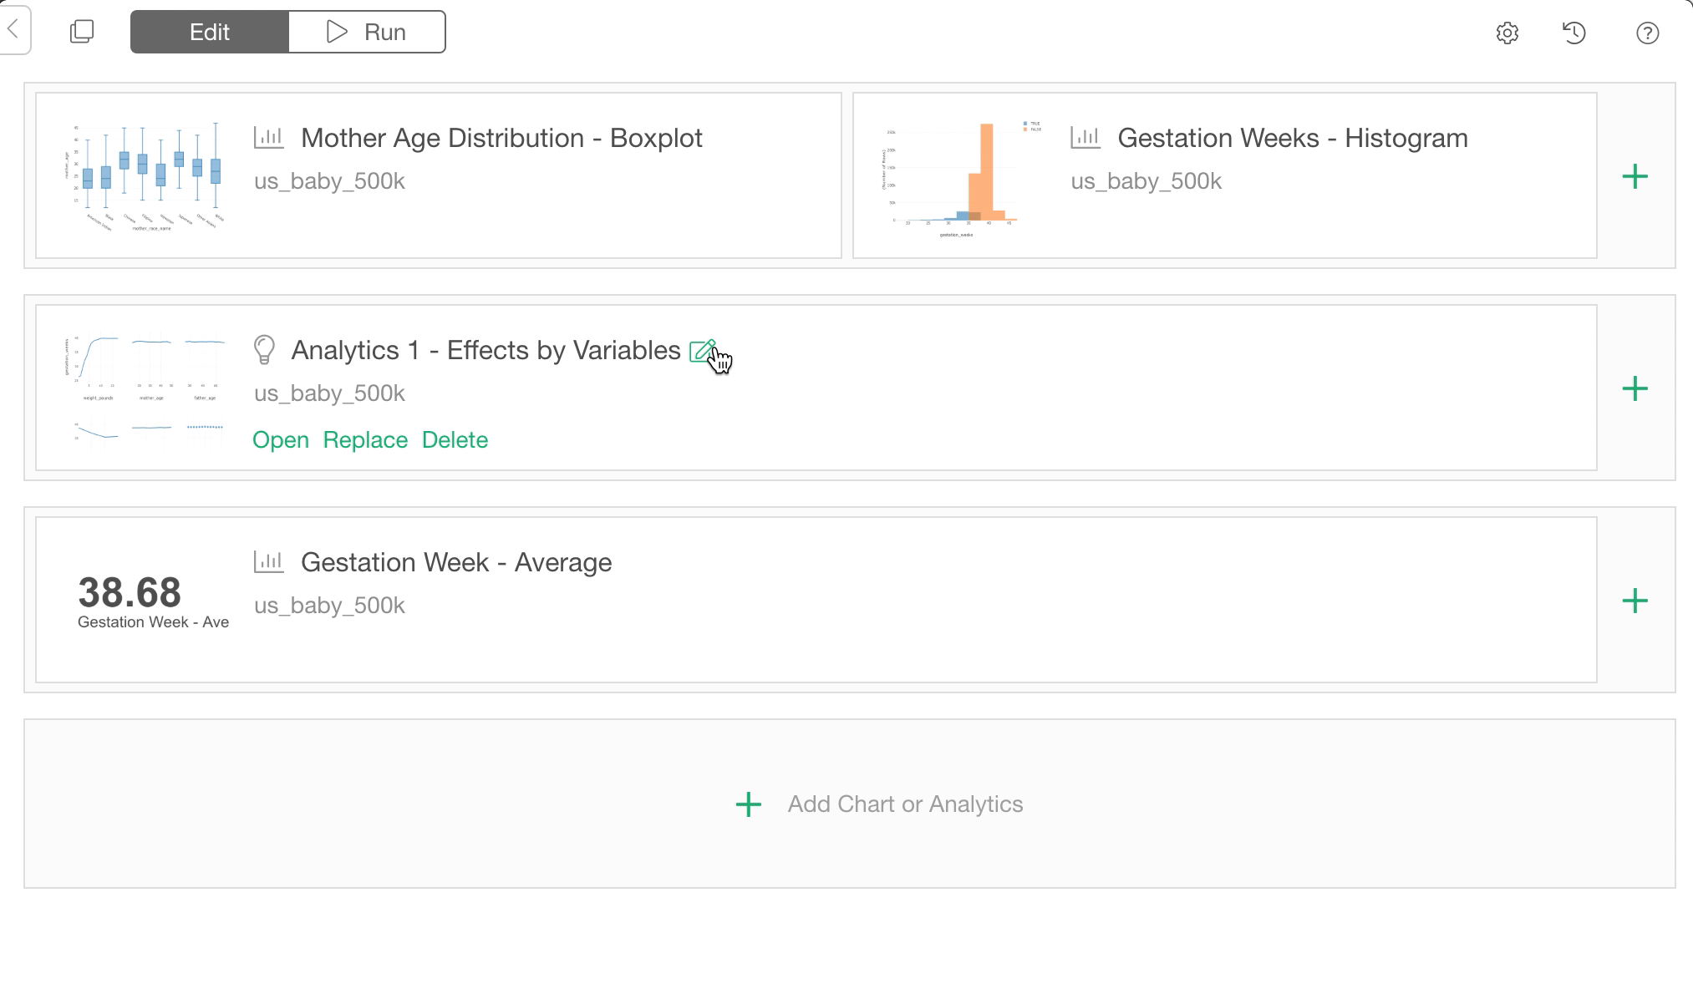
Task: Select the 38.68 number thumbnail
Action: pyautogui.click(x=153, y=601)
